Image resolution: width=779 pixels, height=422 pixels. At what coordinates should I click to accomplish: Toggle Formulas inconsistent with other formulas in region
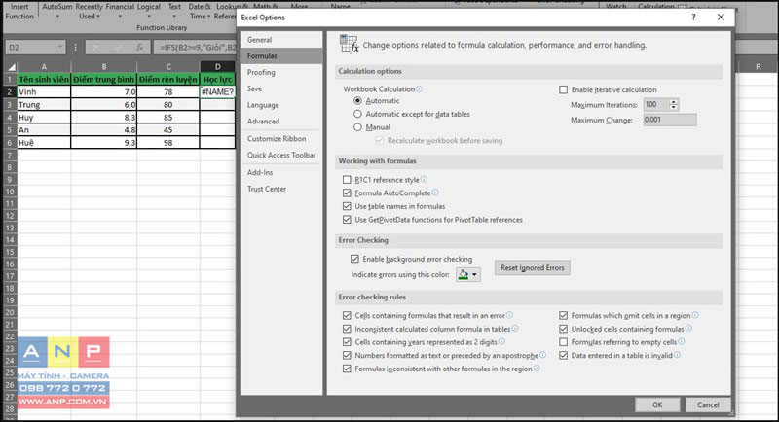pyautogui.click(x=347, y=369)
